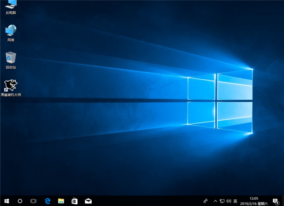Open the clock showing 12:05
The height and width of the screenshot is (206, 284).
coord(254,201)
